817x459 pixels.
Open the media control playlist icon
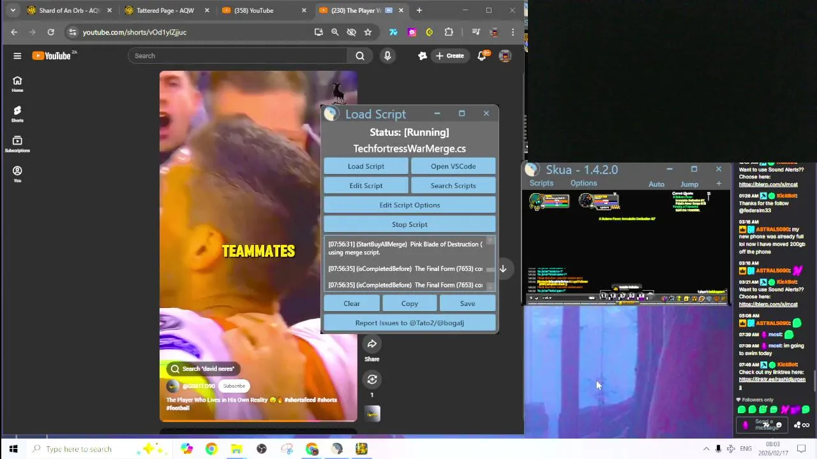point(476,32)
